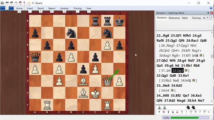The width and height of the screenshot is (214, 120).
Task: Click the 100% green progress bar
Action: (x=186, y=118)
